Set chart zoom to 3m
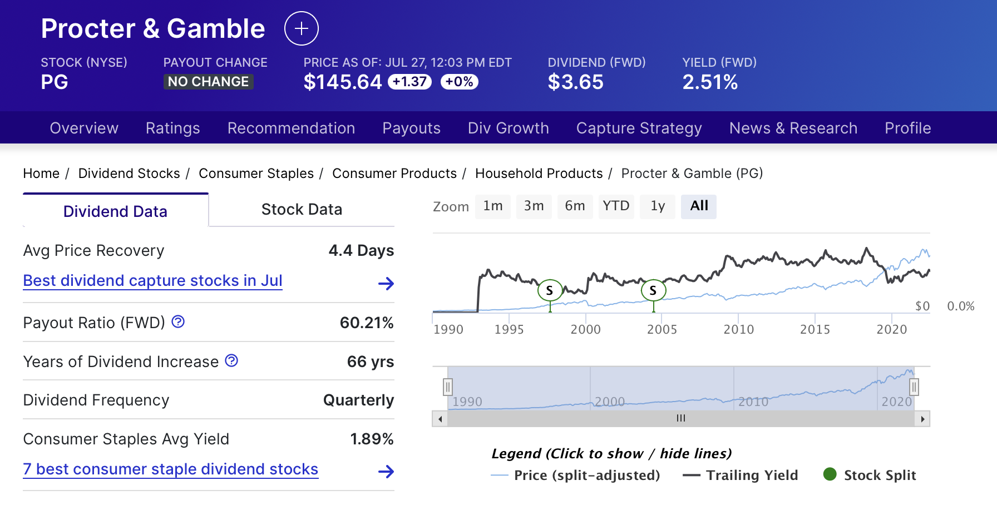This screenshot has height=505, width=997. (x=534, y=206)
